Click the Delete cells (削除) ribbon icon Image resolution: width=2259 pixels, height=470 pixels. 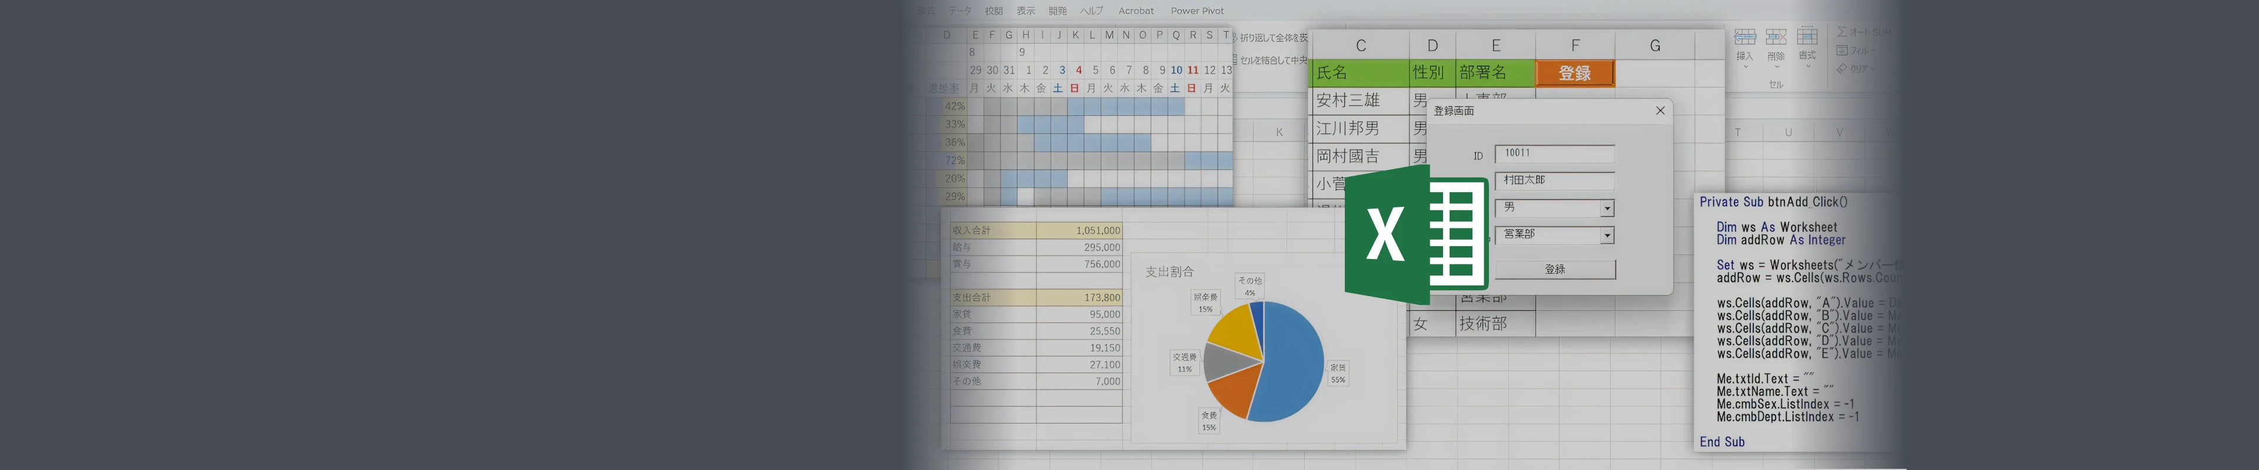[x=1776, y=37]
